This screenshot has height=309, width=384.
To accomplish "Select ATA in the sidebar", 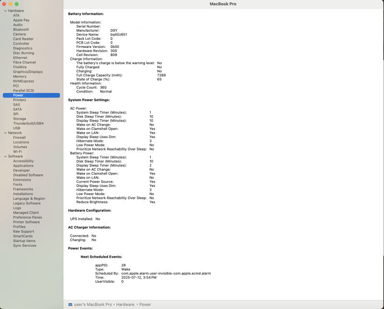I will click(x=16, y=15).
